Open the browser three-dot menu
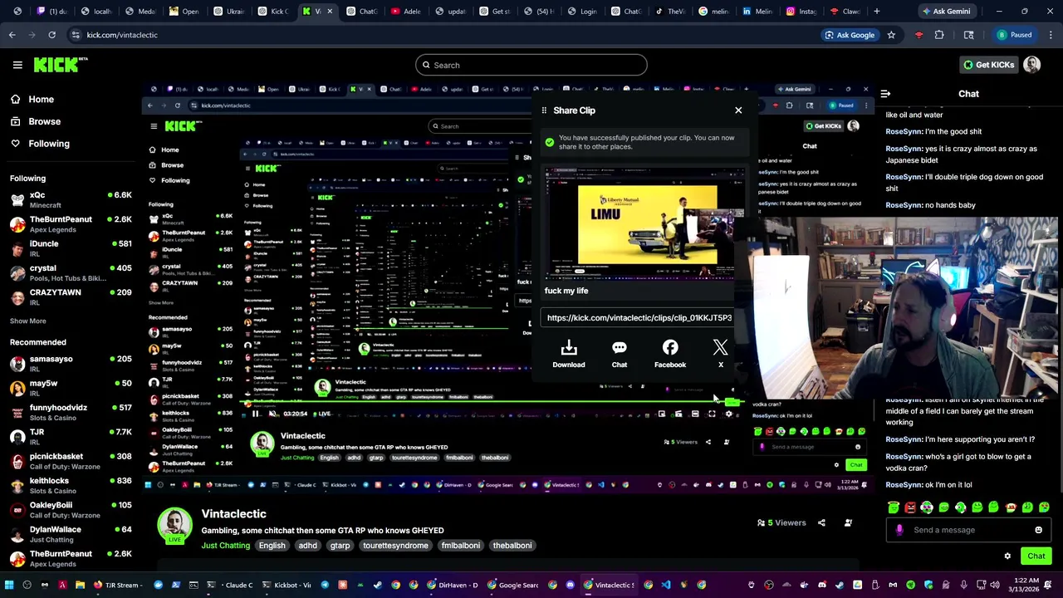Image resolution: width=1063 pixels, height=598 pixels. (x=1051, y=35)
